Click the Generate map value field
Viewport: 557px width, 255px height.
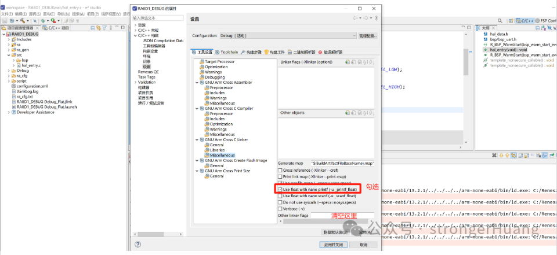[x=342, y=163]
